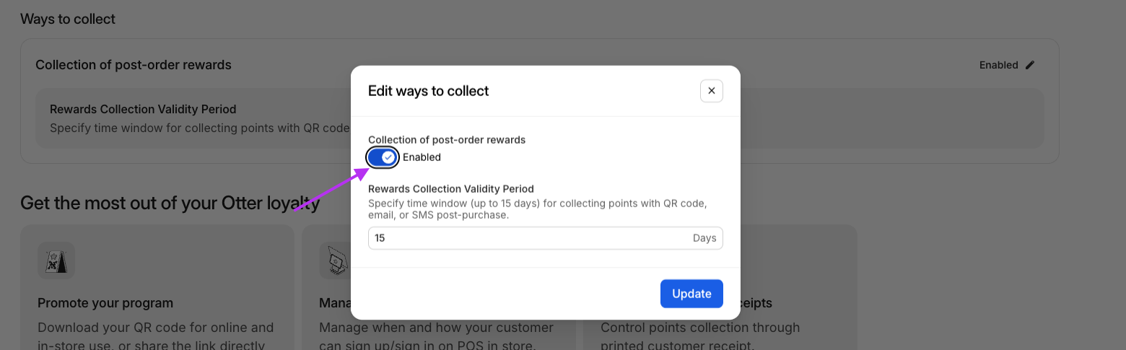The image size is (1126, 350).
Task: Select the Download your QR code description text
Action: [x=156, y=336]
